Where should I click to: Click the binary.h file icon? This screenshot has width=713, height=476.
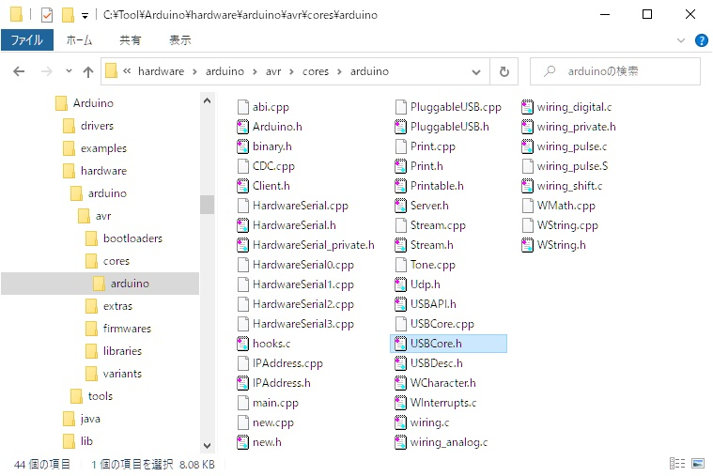[242, 146]
